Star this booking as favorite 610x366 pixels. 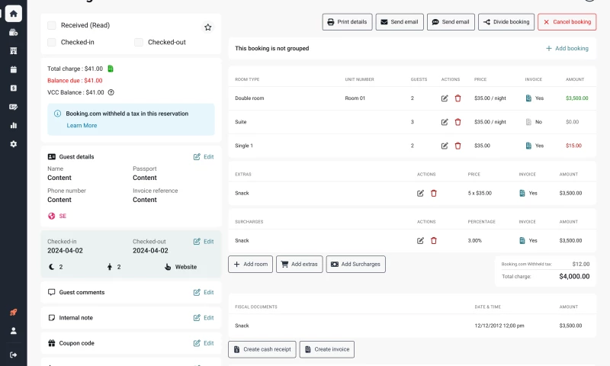[x=207, y=27]
